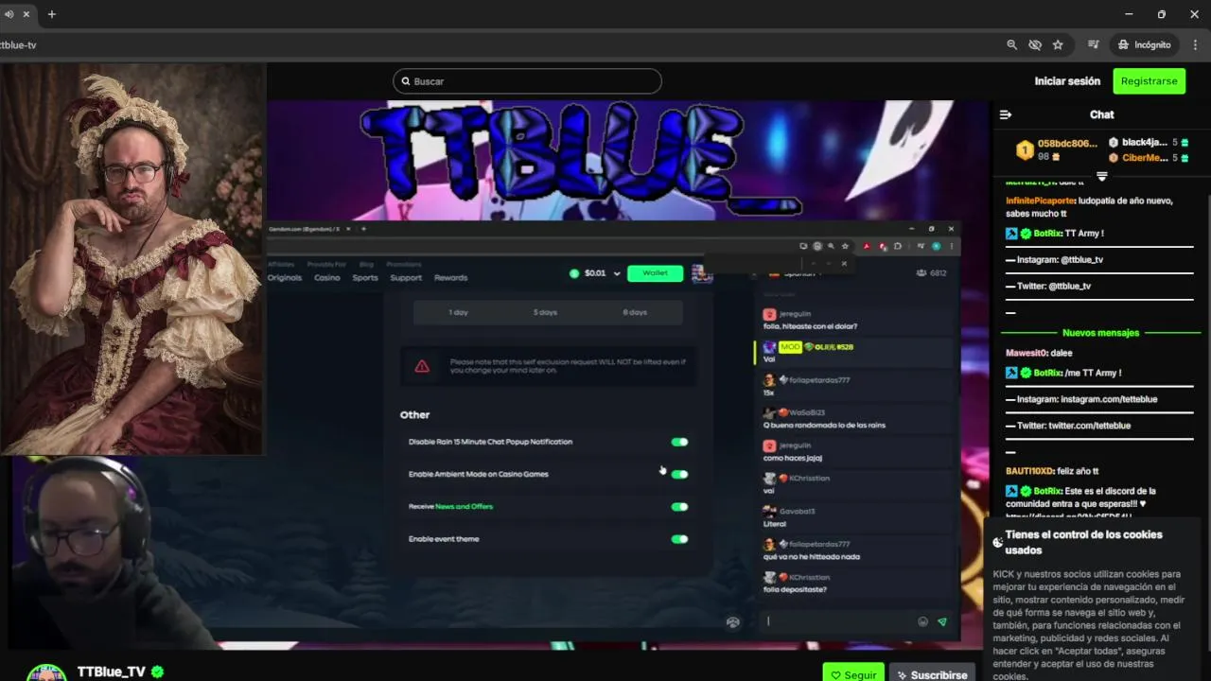
Task: Bookmark this page with the star icon
Action: (x=1058, y=44)
